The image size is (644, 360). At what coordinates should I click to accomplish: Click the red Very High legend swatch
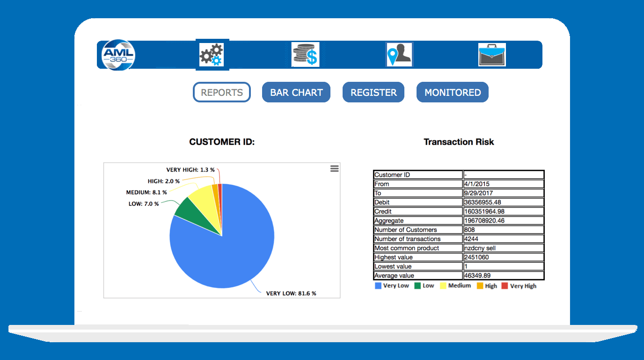505,286
